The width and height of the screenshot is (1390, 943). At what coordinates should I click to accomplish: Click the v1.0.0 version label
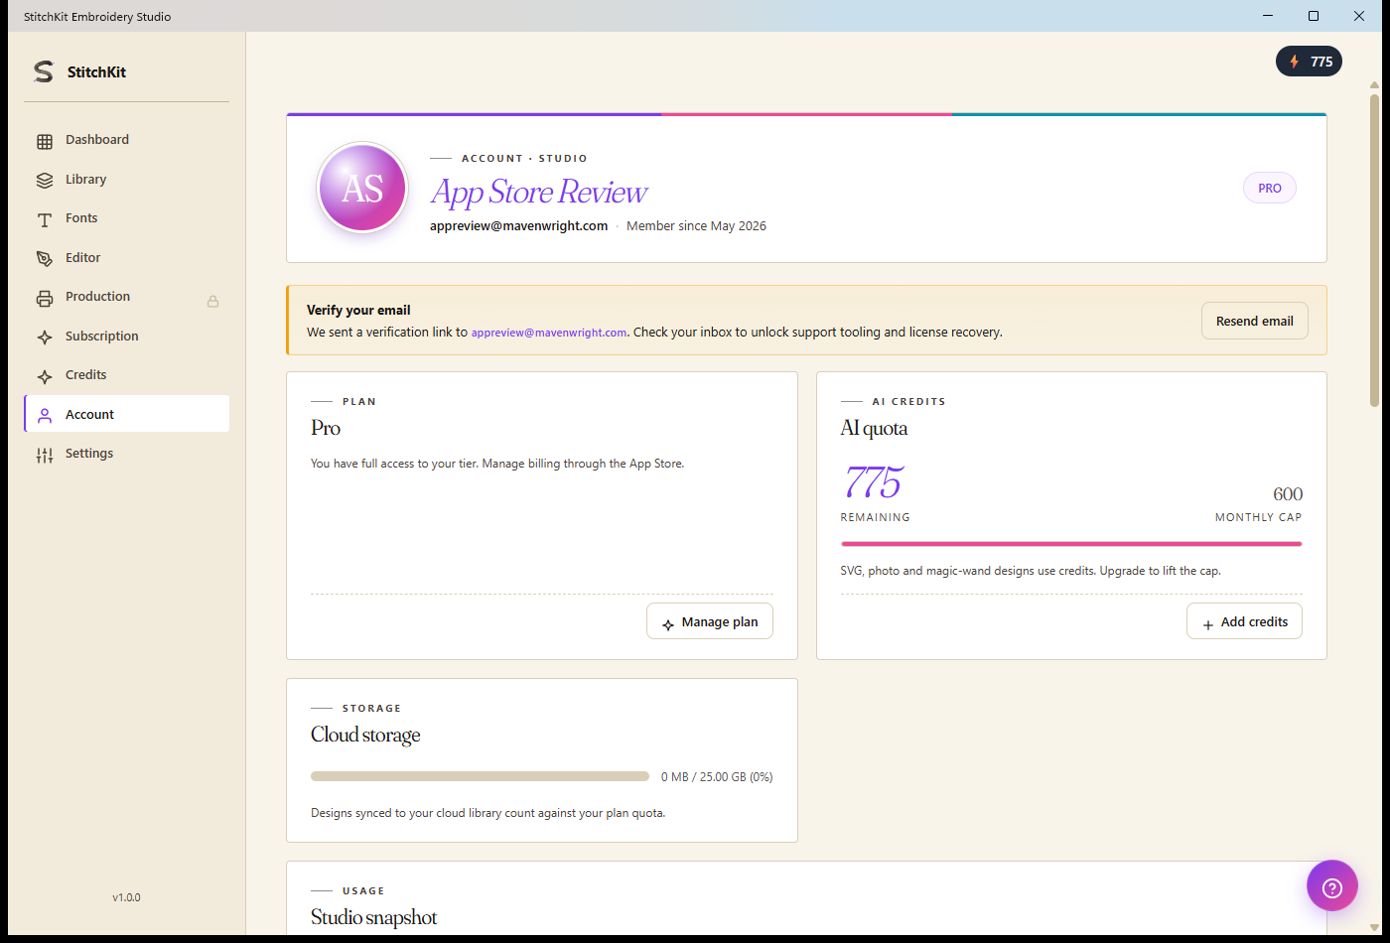click(x=126, y=897)
